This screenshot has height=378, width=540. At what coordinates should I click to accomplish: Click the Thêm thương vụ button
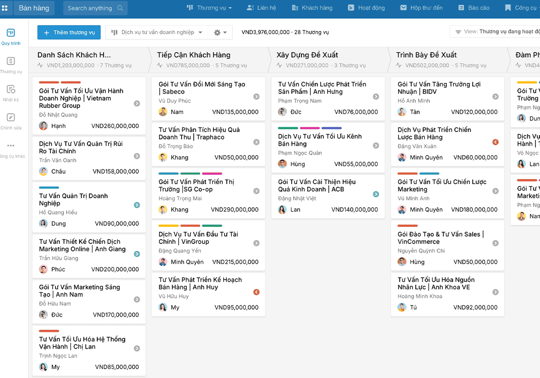click(69, 32)
